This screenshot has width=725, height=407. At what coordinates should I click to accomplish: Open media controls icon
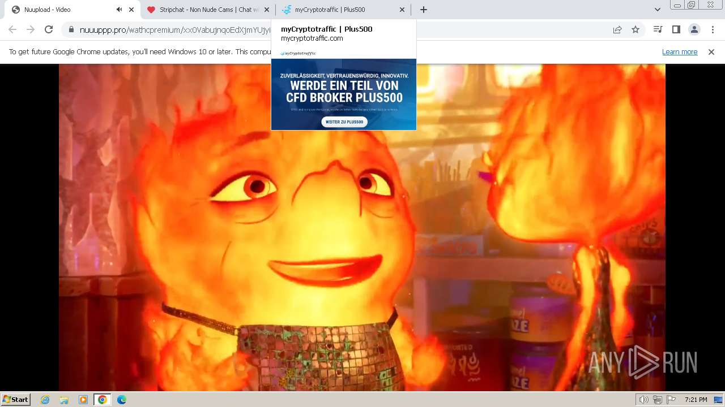tap(658, 29)
